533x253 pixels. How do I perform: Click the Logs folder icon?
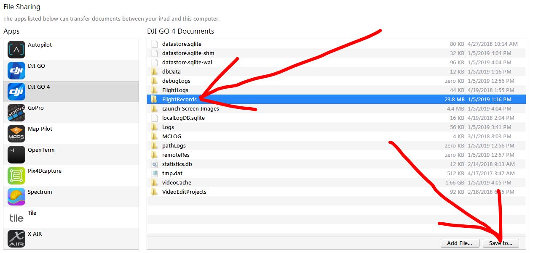[154, 127]
